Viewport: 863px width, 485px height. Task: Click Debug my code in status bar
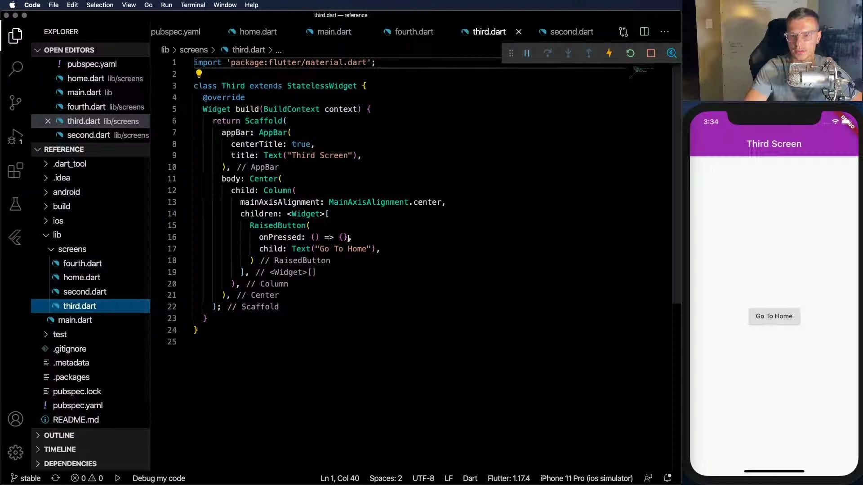(158, 478)
